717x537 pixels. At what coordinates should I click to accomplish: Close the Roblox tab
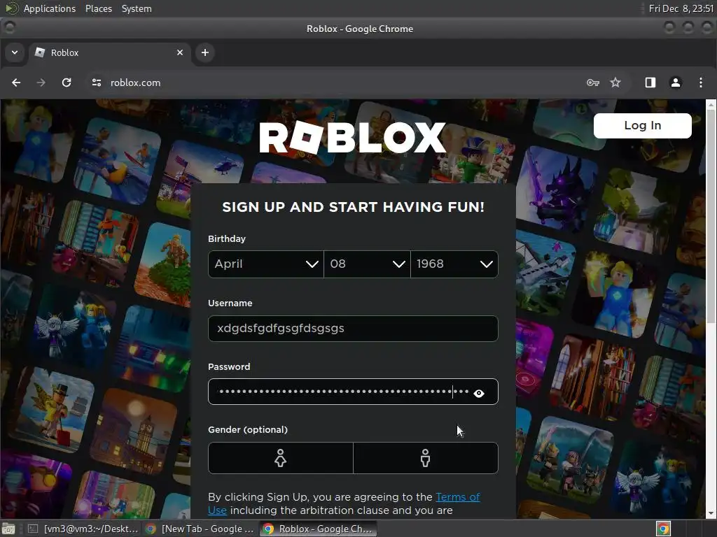click(180, 52)
